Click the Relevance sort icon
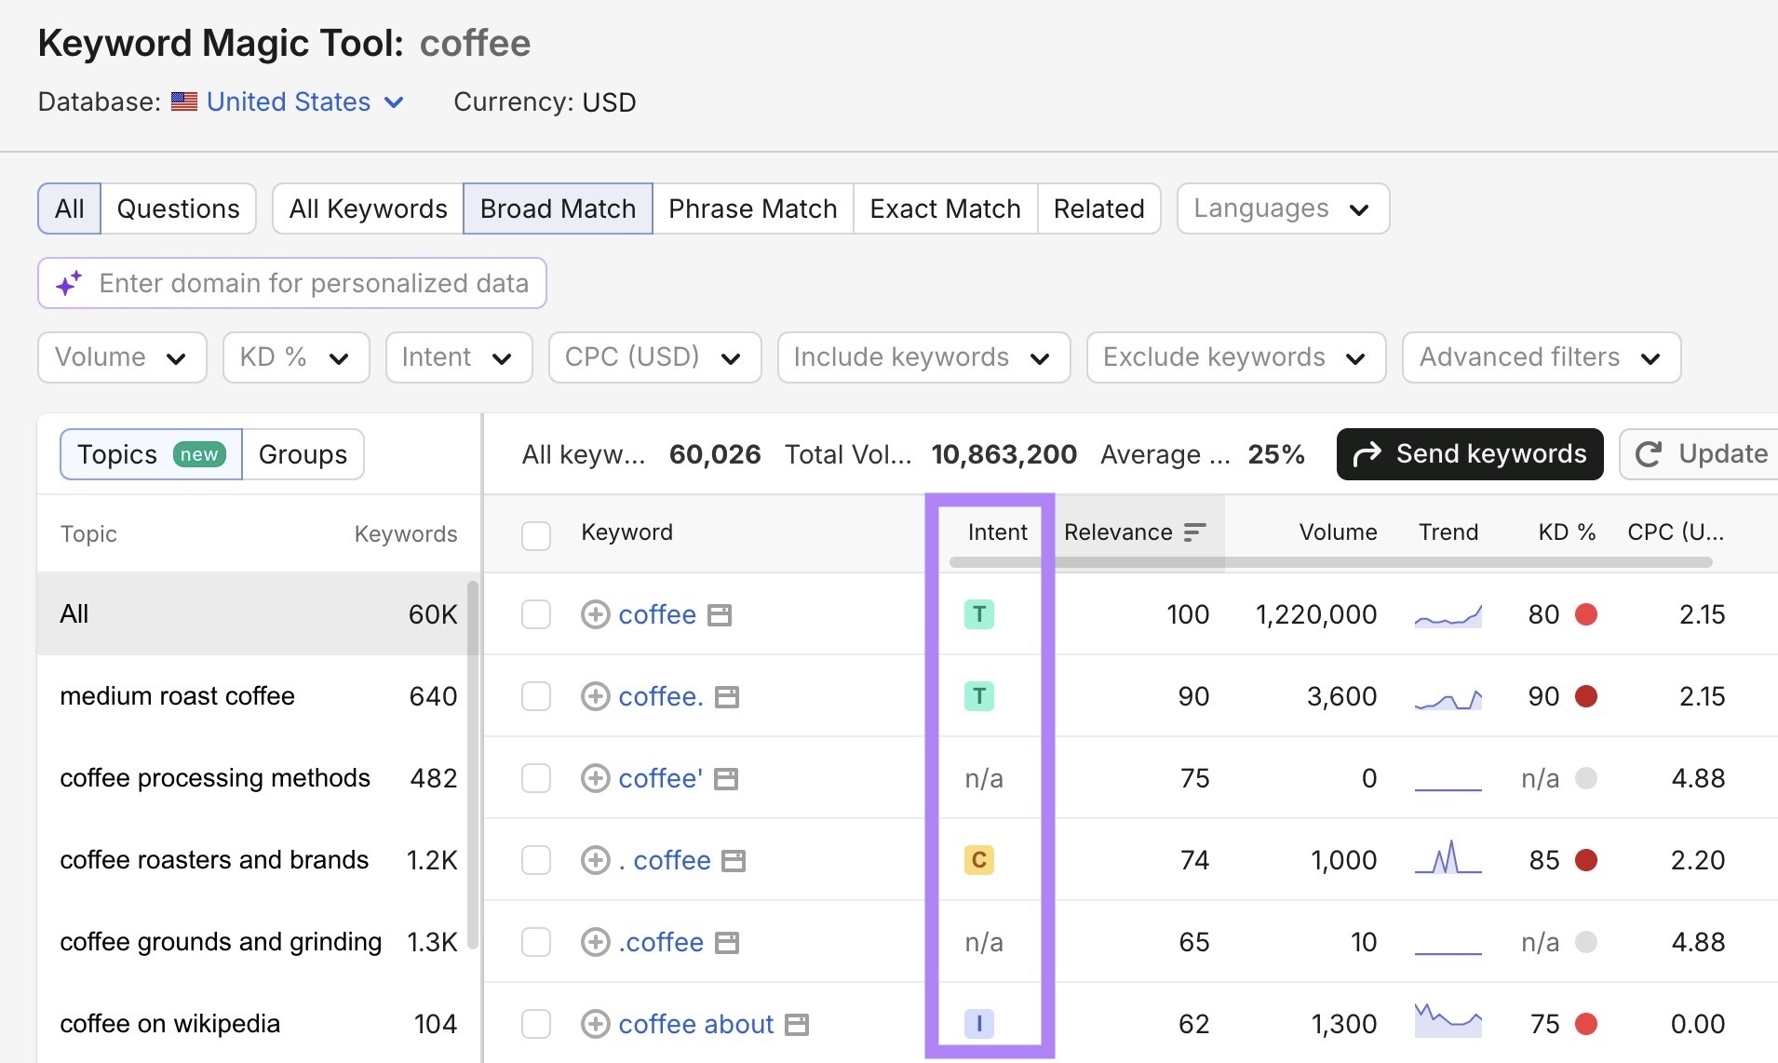 [x=1194, y=532]
